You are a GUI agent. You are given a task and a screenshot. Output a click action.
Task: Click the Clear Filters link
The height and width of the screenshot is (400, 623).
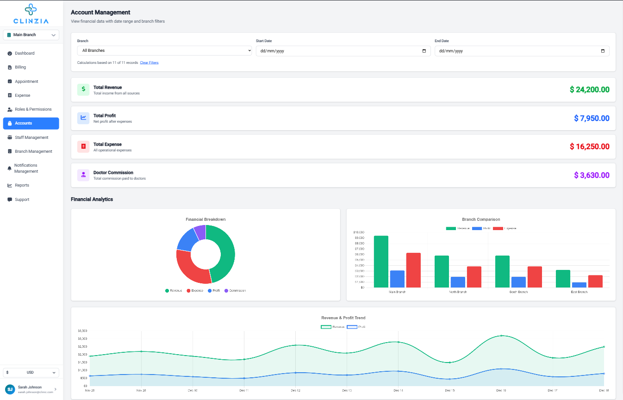tap(149, 62)
